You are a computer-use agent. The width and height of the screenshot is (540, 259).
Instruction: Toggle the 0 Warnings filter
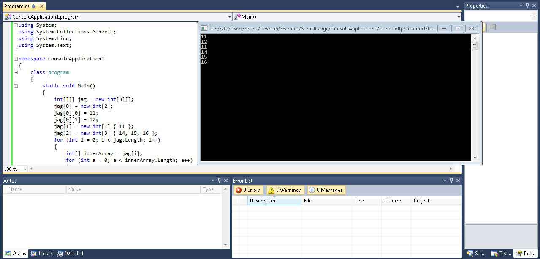285,190
